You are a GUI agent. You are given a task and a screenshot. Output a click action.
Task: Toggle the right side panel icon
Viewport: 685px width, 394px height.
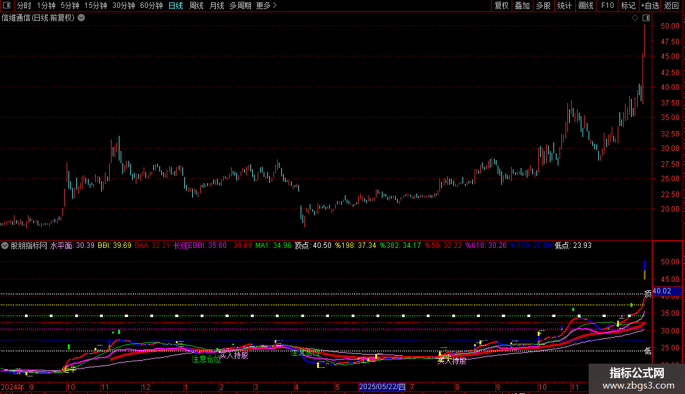pos(646,18)
